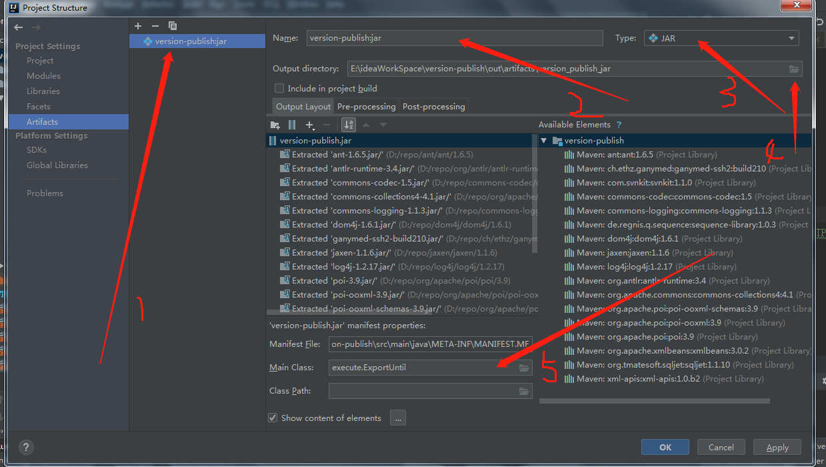Switch to the Post-processing tab
This screenshot has height=467, width=826.
434,107
